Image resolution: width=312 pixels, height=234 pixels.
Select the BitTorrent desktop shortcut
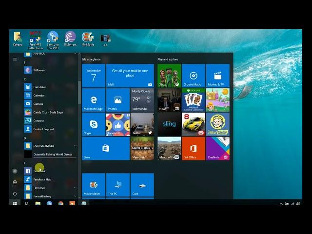70,39
